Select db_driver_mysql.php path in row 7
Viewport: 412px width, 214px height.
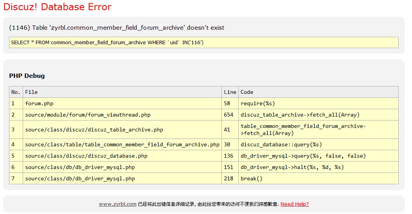[x=80, y=179]
